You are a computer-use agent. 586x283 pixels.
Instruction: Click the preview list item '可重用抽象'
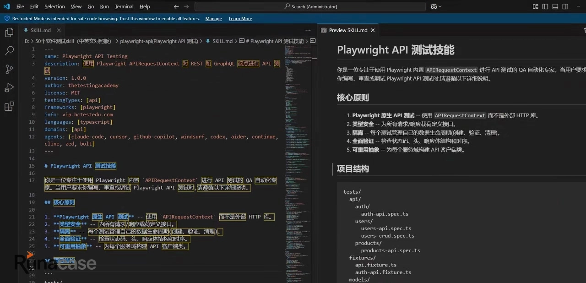pyautogui.click(x=366, y=150)
